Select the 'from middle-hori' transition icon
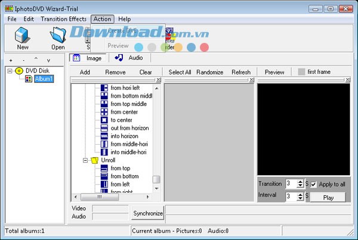Viewport: 358px width, 240px height. tap(104, 144)
